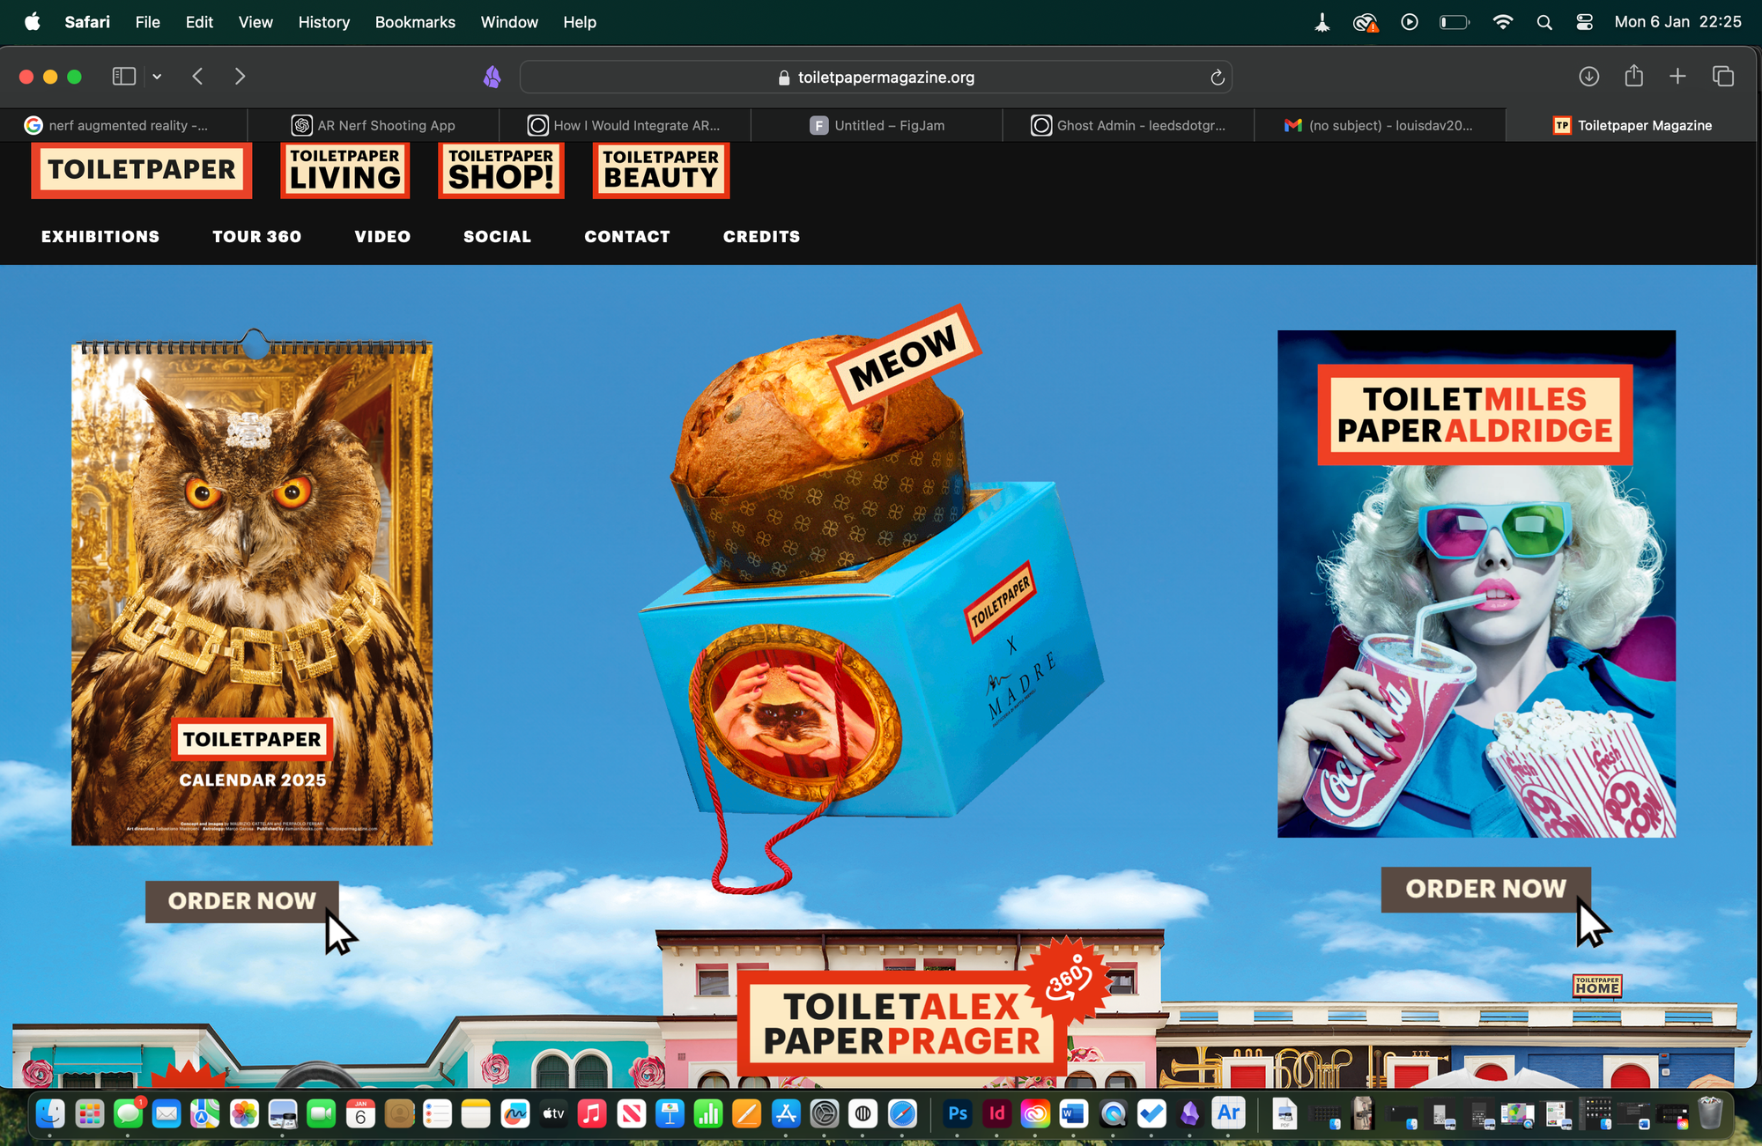Click the small TOILETPAPER HOME sign
Screen dimensions: 1762x1146
point(1597,986)
